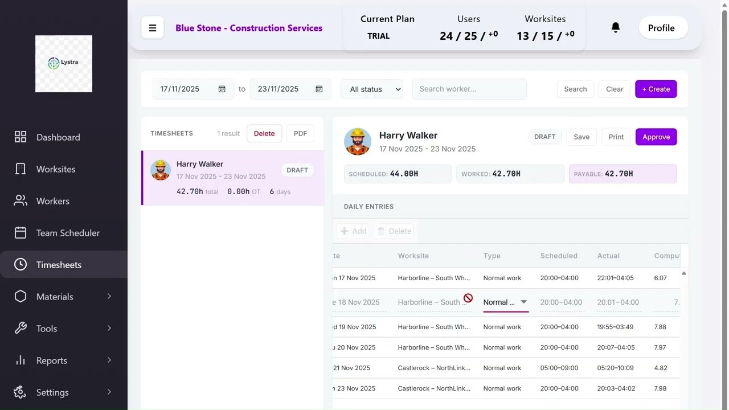Click the + Create button
This screenshot has width=729, height=410.
pos(656,89)
